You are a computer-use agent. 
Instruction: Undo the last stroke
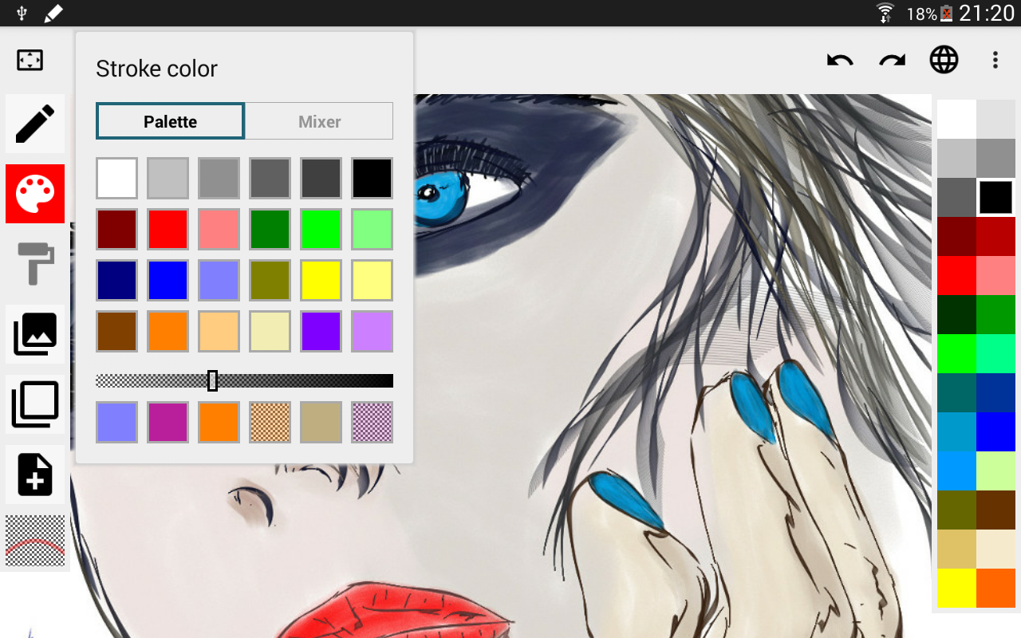tap(839, 59)
